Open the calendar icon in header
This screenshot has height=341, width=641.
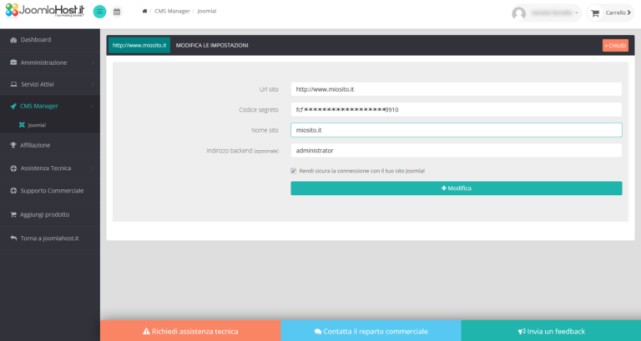117,12
